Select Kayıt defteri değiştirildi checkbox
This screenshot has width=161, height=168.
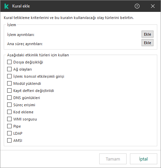point(9,91)
